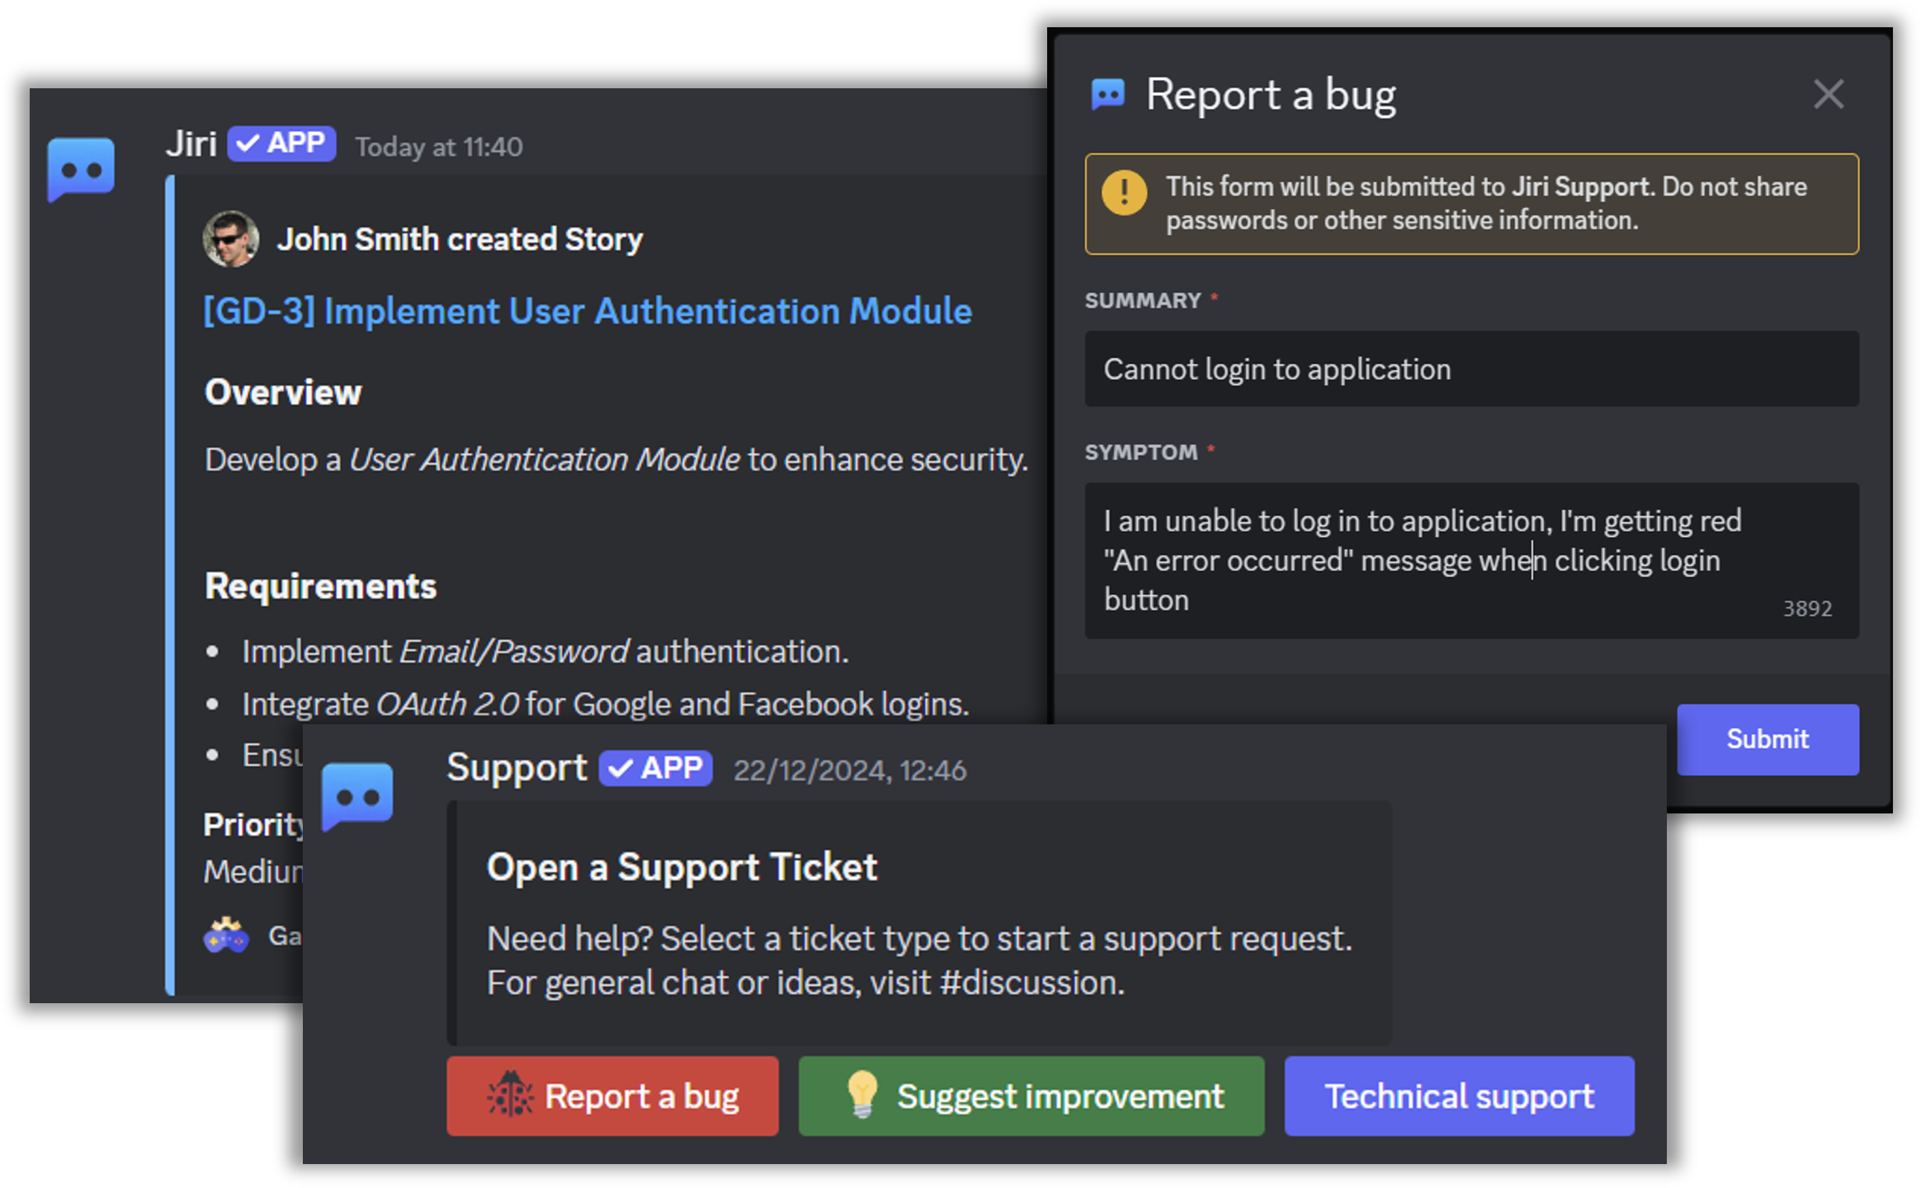Click the Report a bug dialog bot icon

click(x=1107, y=95)
